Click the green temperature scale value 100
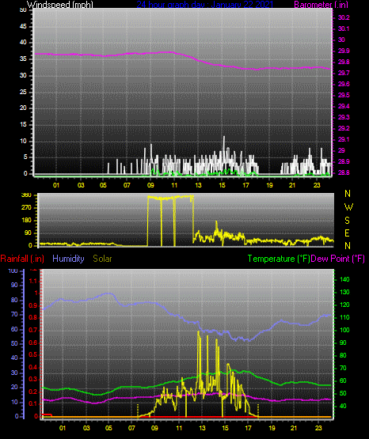The width and height of the screenshot is (369, 439). tap(344, 330)
